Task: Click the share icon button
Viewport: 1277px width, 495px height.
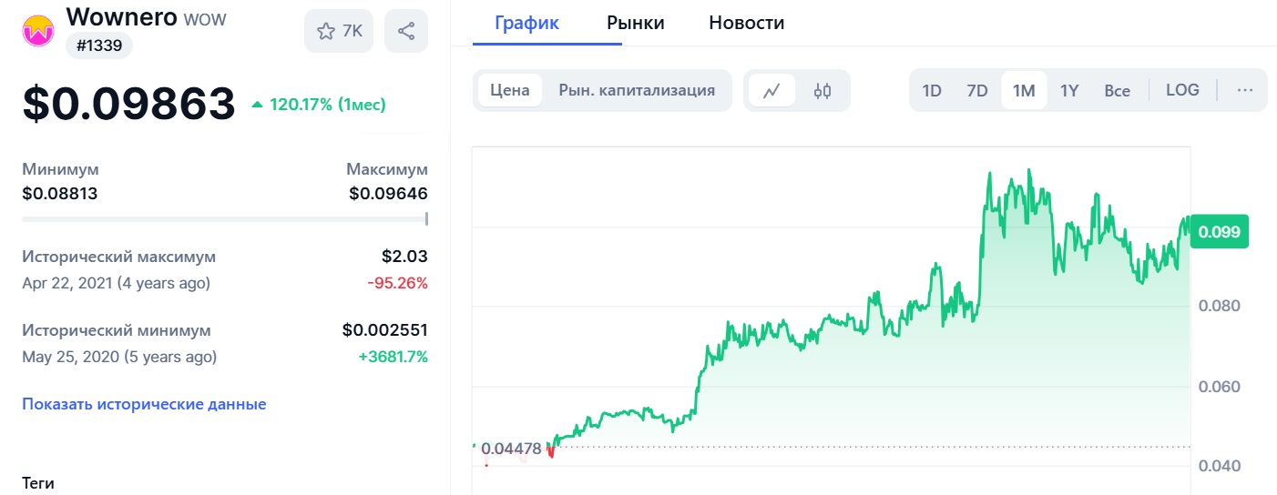Action: click(x=406, y=31)
